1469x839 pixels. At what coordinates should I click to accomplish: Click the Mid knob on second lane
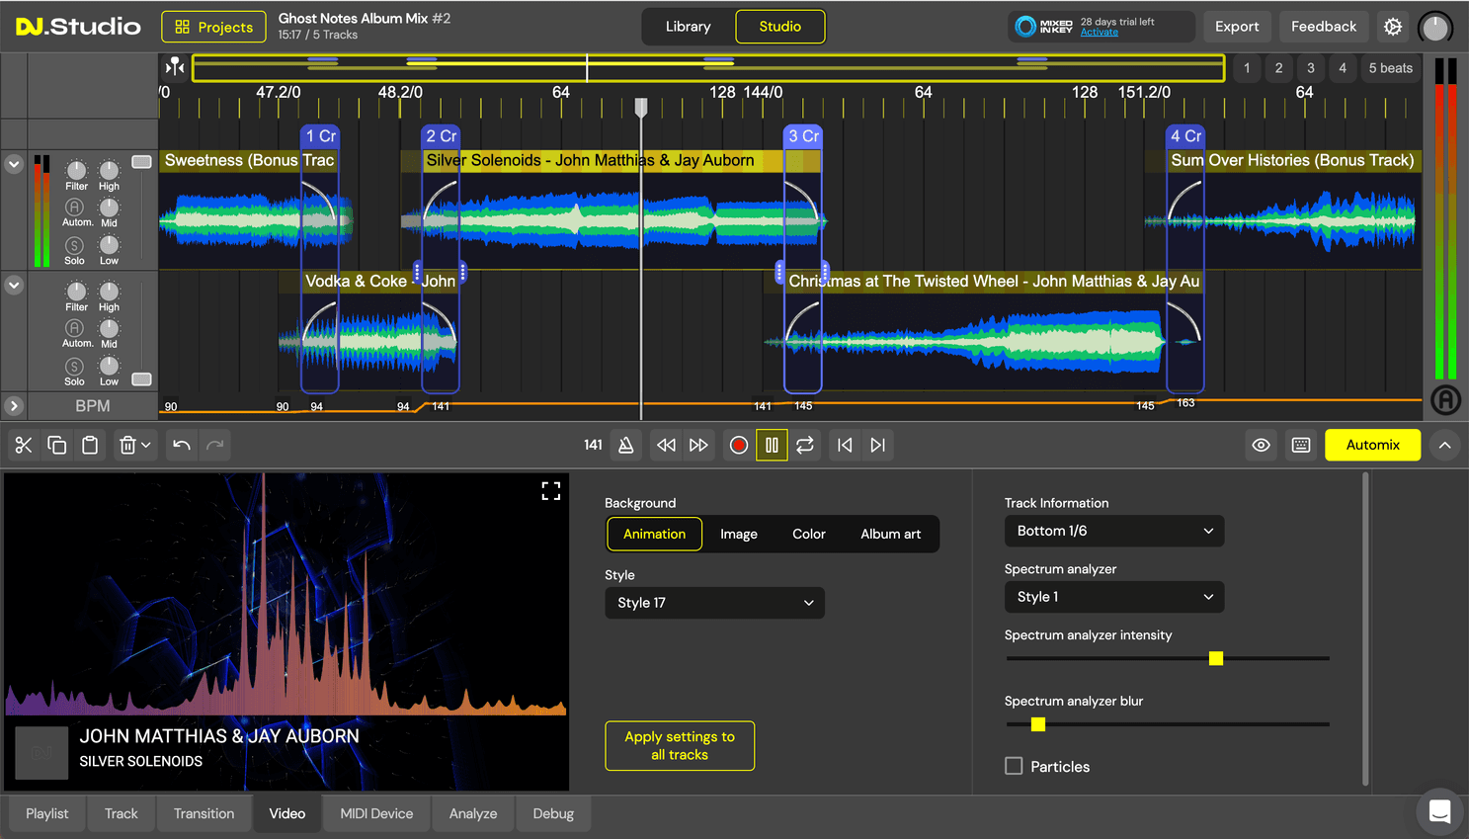pos(109,328)
